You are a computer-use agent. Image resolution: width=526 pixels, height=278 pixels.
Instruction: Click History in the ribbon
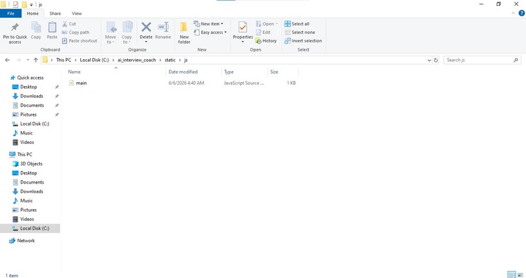266,41
